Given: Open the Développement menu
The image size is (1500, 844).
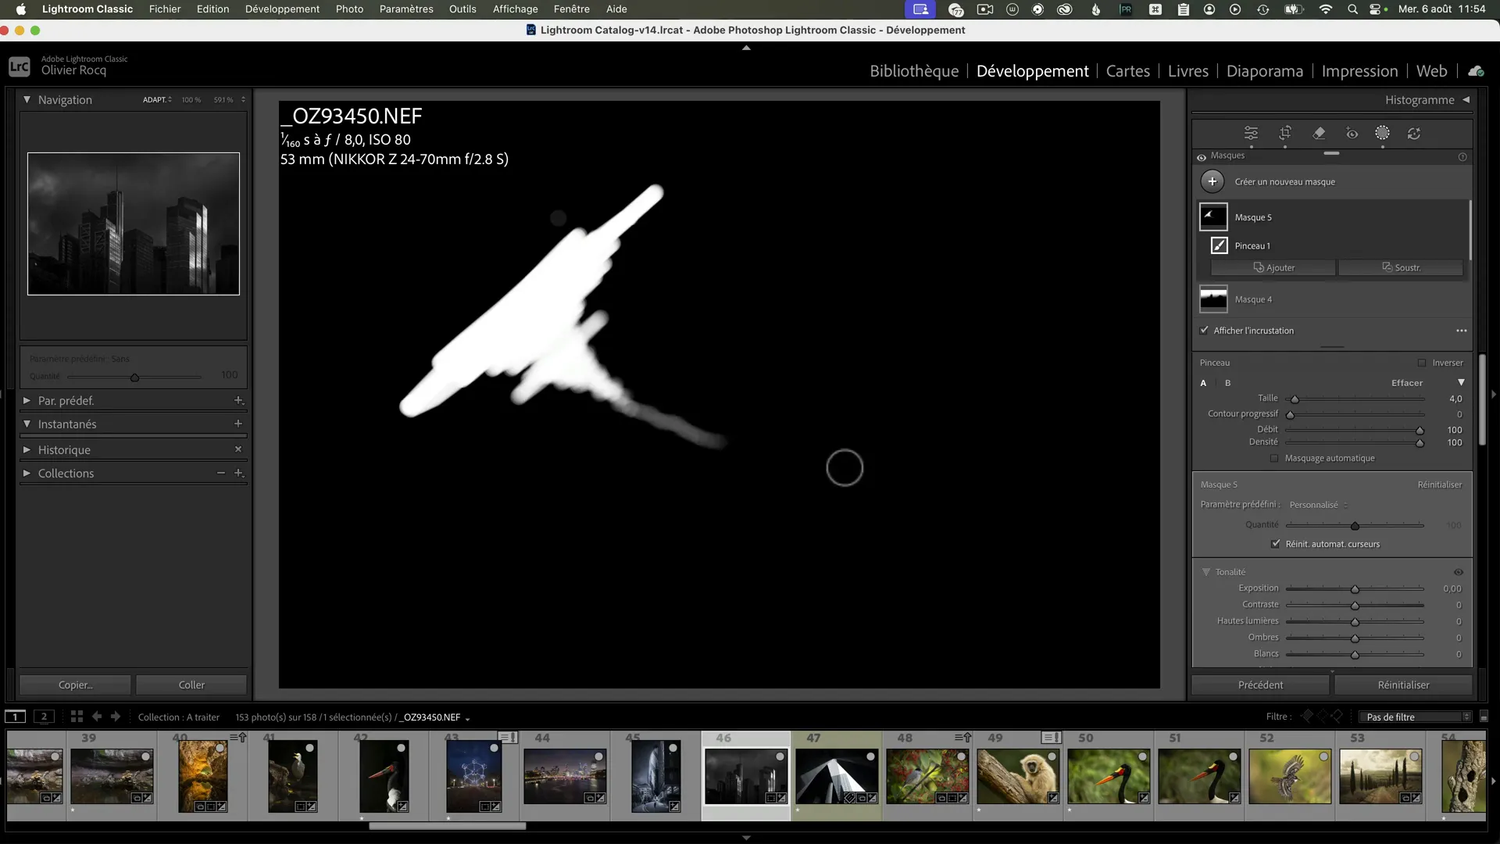Looking at the screenshot, I should 282,9.
